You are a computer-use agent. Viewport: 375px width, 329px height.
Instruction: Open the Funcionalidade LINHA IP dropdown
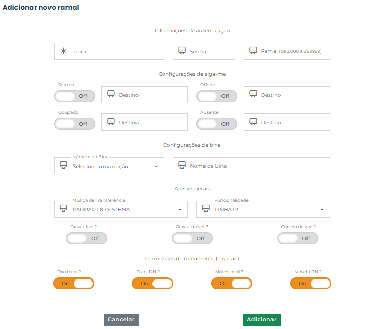pyautogui.click(x=263, y=209)
